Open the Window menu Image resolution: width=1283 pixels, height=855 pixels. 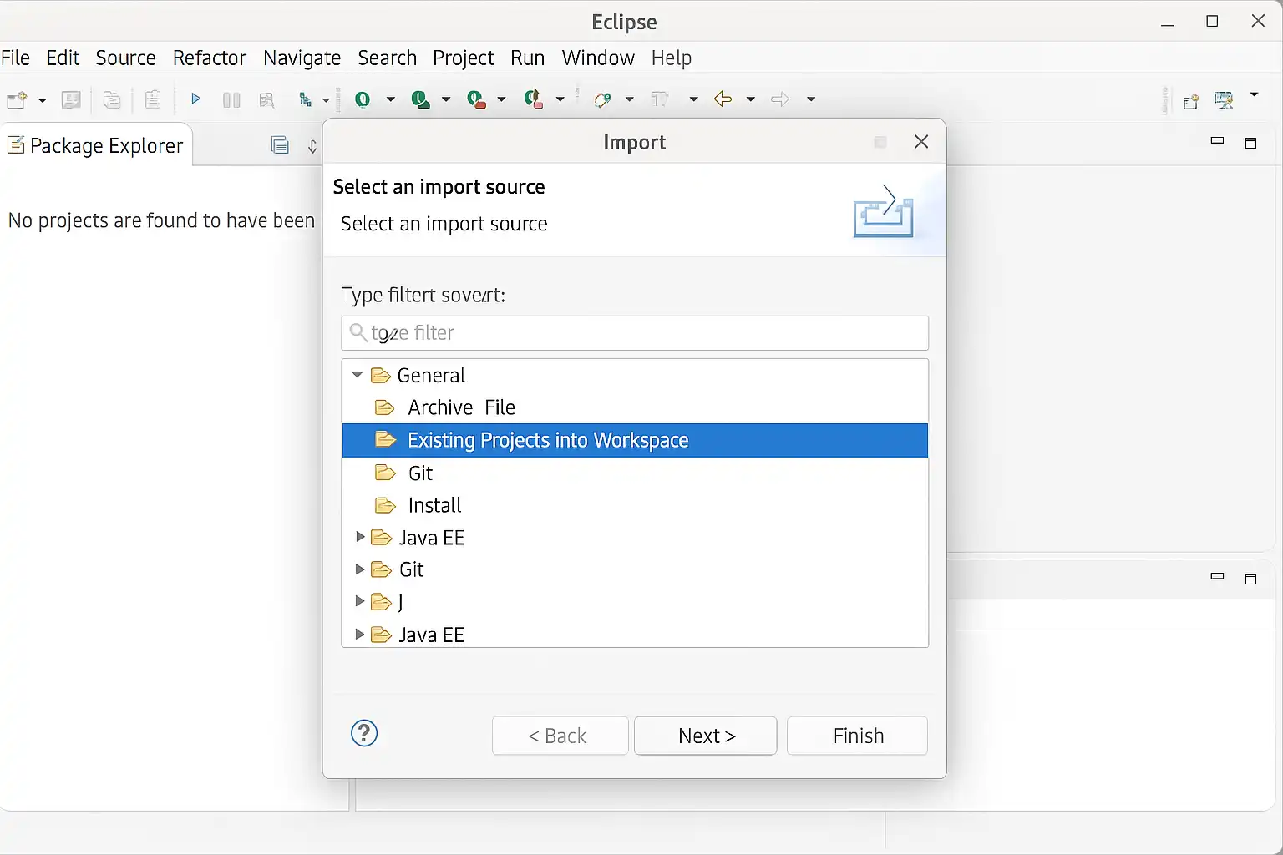598,58
